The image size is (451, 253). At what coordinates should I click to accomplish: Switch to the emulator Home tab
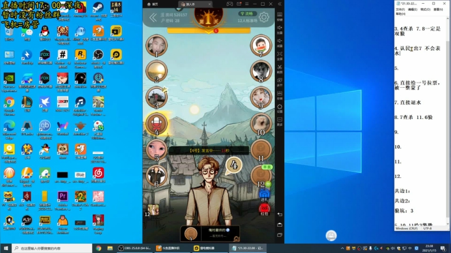pos(153,4)
